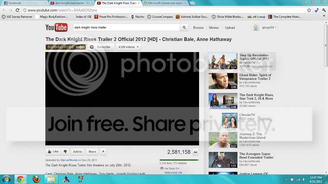Open Chrome wrench settings menu
Image resolution: width=328 pixels, height=184 pixels.
[324, 10]
